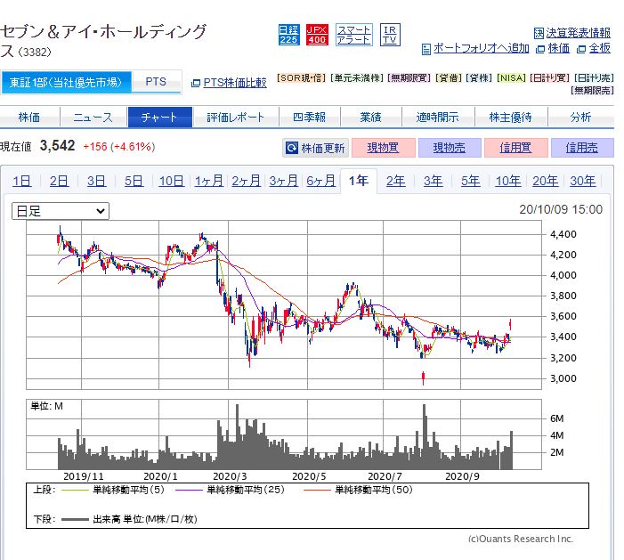Click the 4,400 price axis label
This screenshot has height=560, width=624.
(x=563, y=234)
